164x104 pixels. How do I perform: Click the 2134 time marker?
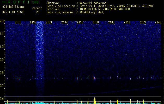pyautogui.click(x=64, y=22)
